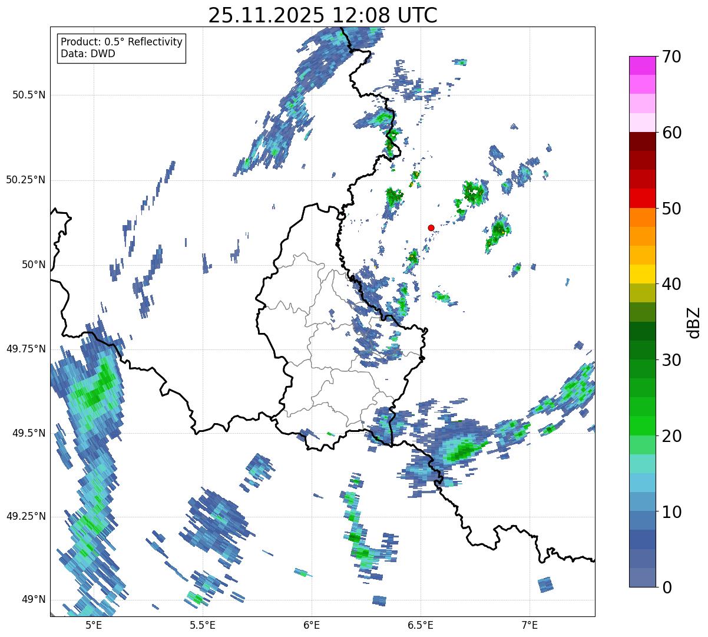Click the colorbar tick label "60"

click(671, 133)
